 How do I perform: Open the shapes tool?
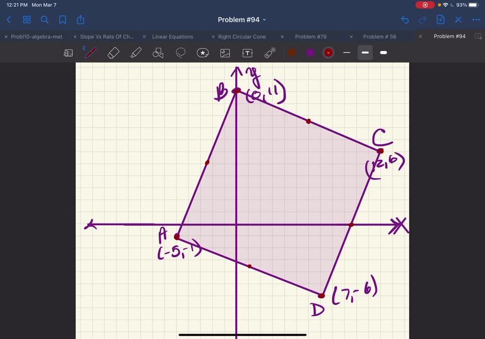158,53
